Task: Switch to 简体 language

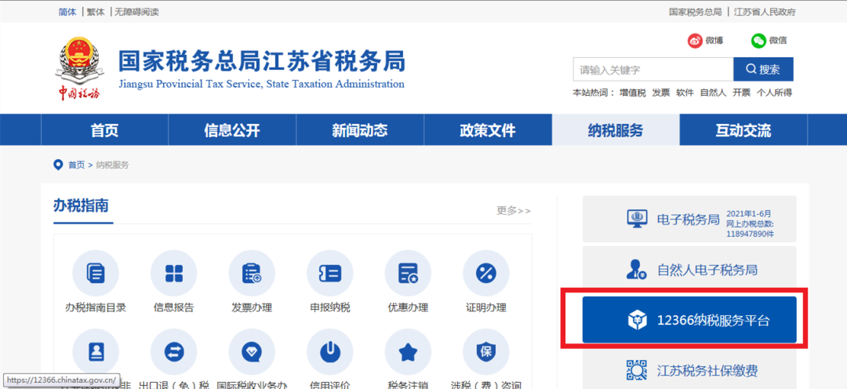Action: coord(67,12)
